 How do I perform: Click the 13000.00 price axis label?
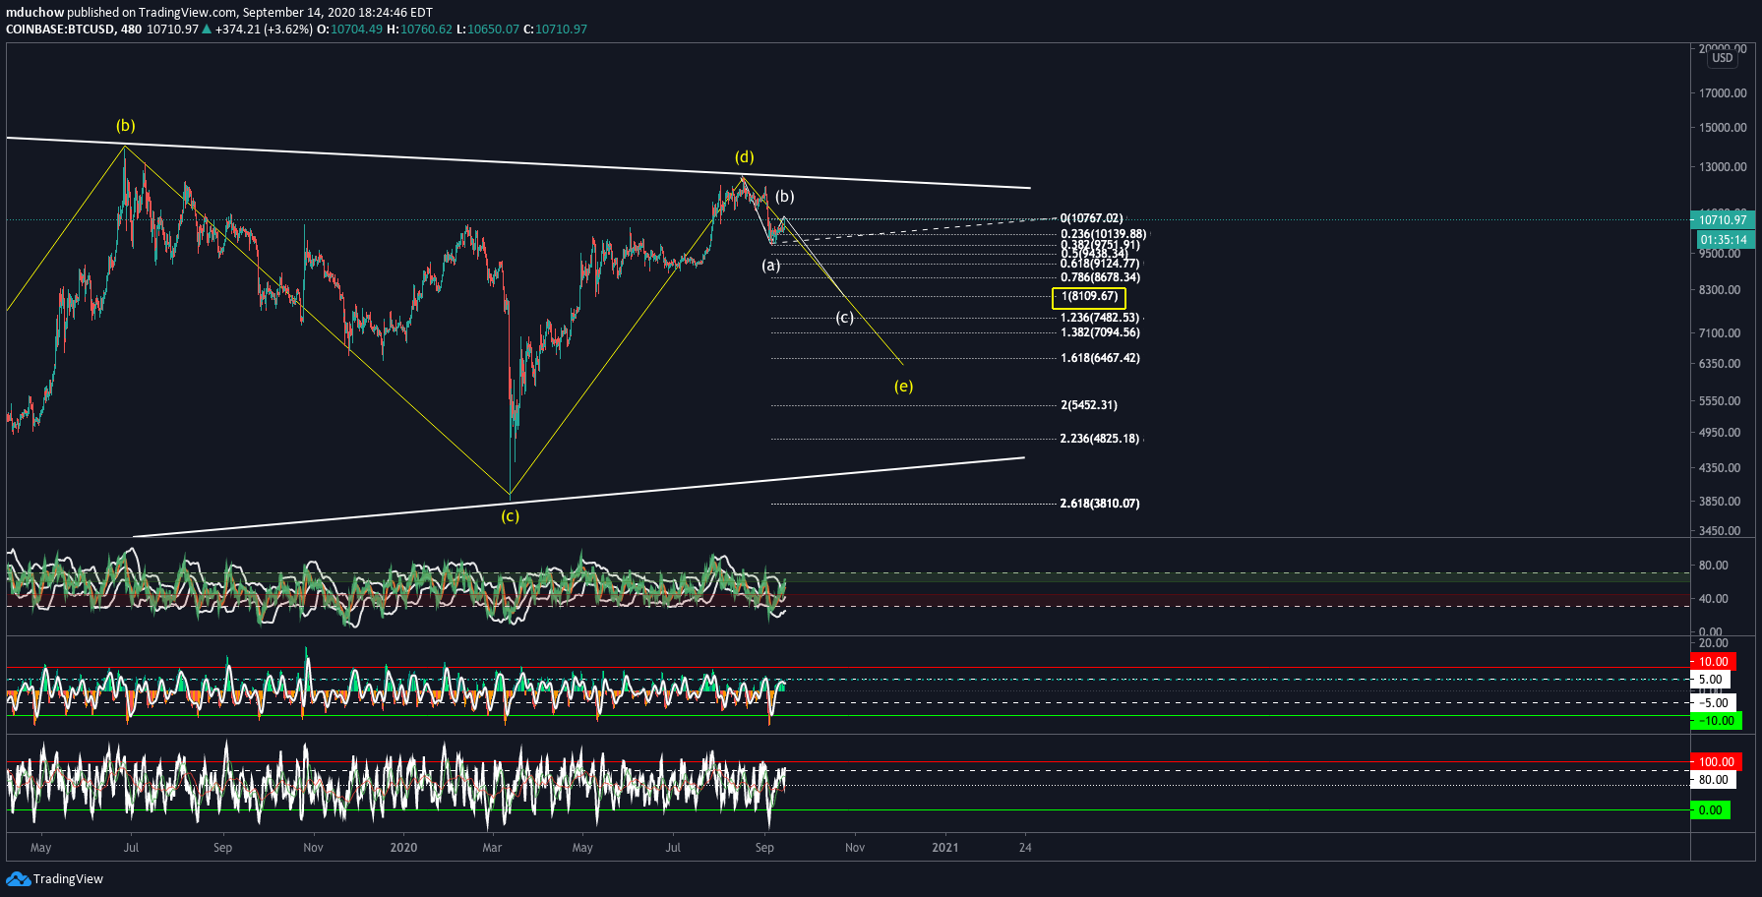click(1723, 167)
